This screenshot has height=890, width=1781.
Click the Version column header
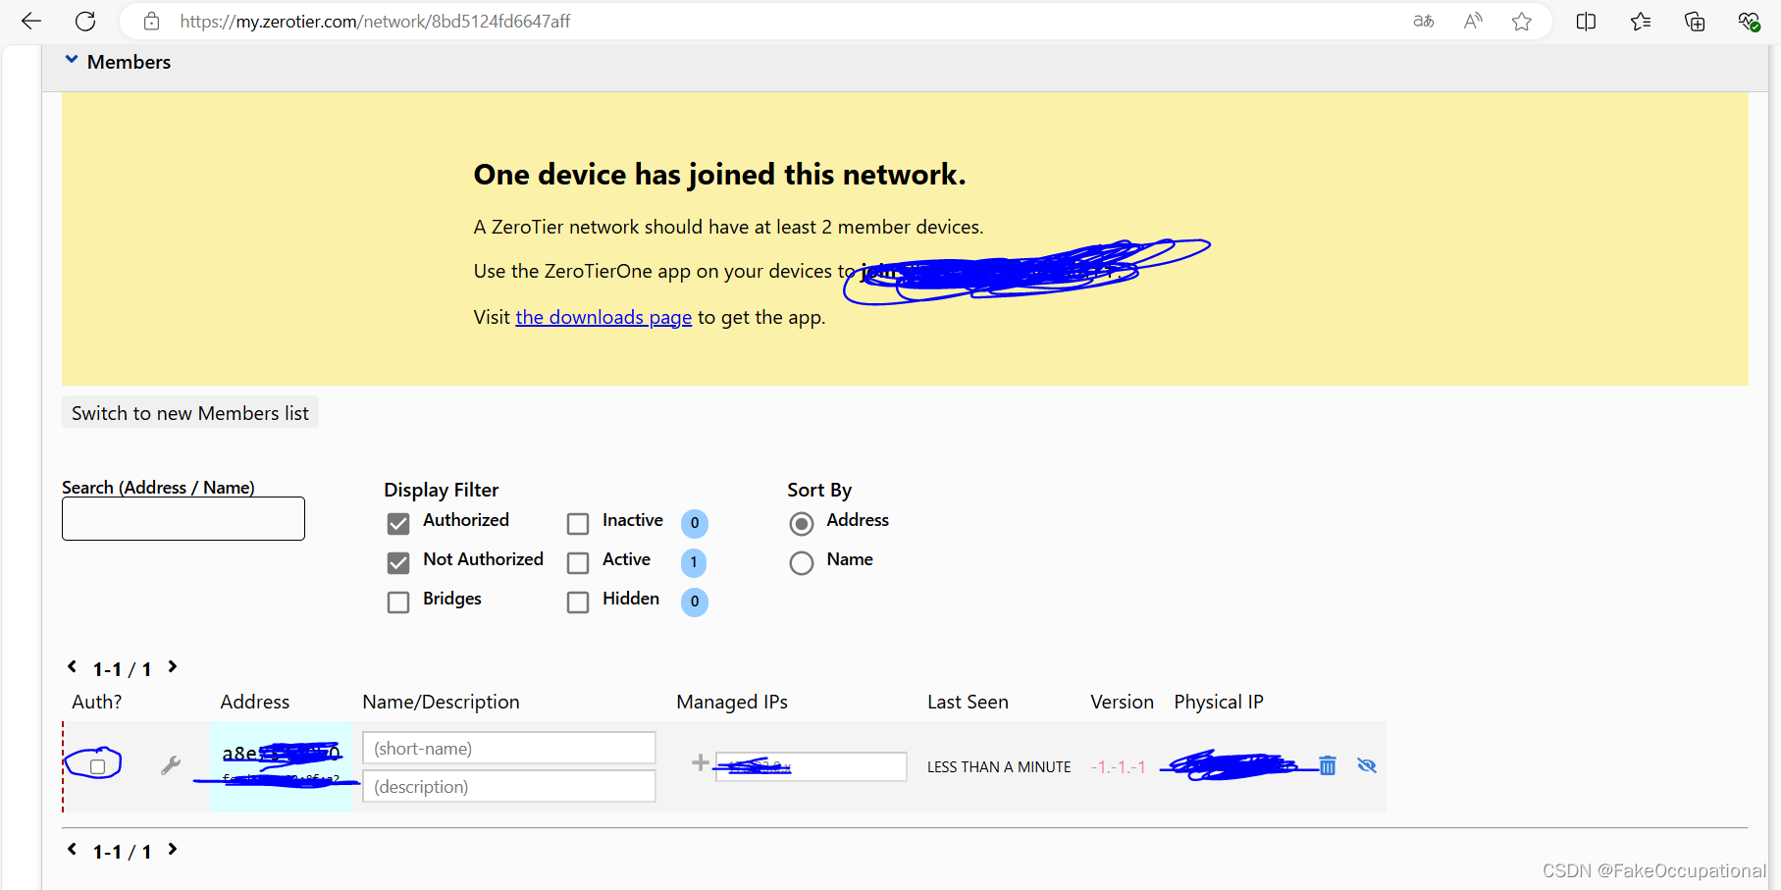(1123, 702)
